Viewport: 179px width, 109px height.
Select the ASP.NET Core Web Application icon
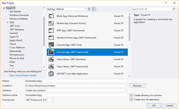click(x=51, y=74)
